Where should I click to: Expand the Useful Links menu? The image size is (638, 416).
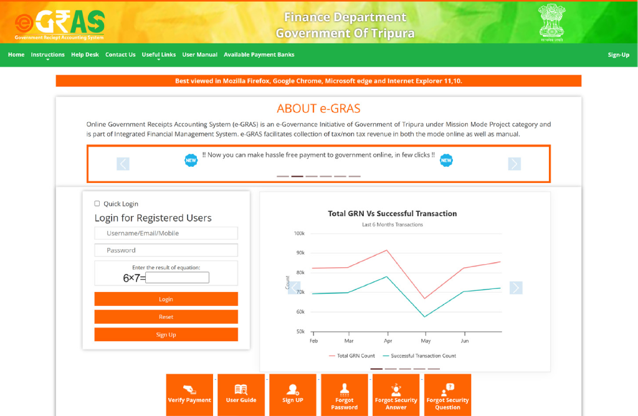(159, 54)
